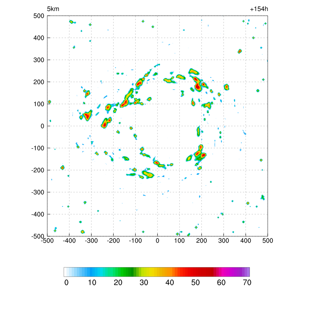Click the x-axis tick label "-100"

point(135,241)
